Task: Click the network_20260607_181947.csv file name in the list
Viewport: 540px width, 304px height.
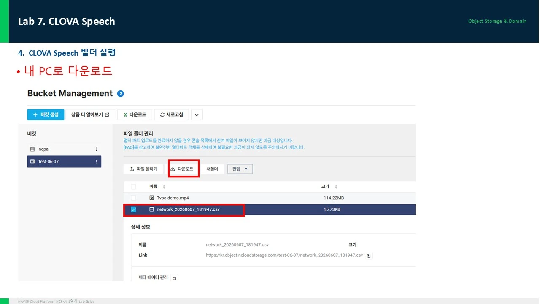Action: pyautogui.click(x=188, y=209)
